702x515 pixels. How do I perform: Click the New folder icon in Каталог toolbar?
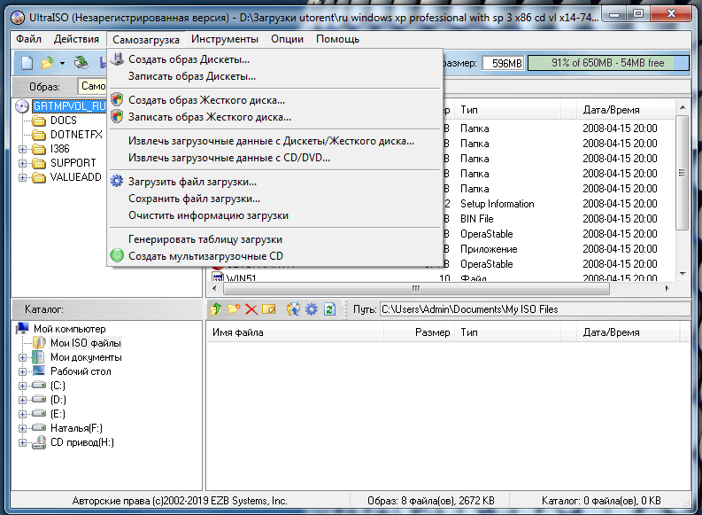(x=234, y=308)
